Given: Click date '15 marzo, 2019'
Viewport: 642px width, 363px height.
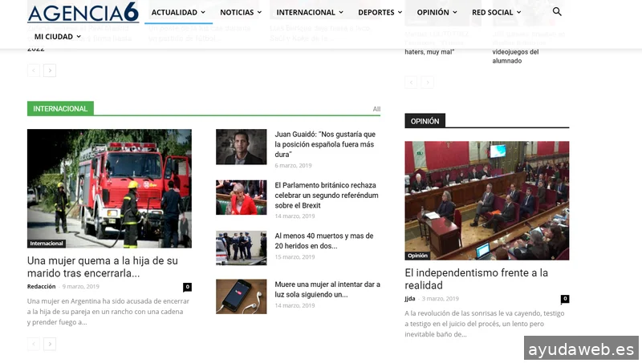Looking at the screenshot, I should 295,257.
